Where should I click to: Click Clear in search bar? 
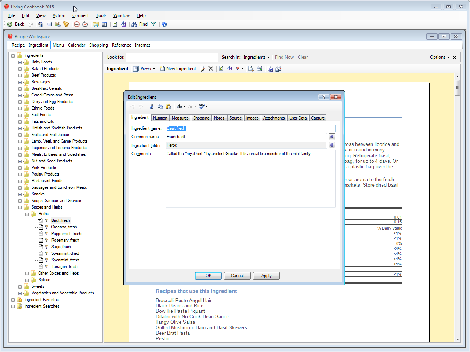[x=303, y=57]
